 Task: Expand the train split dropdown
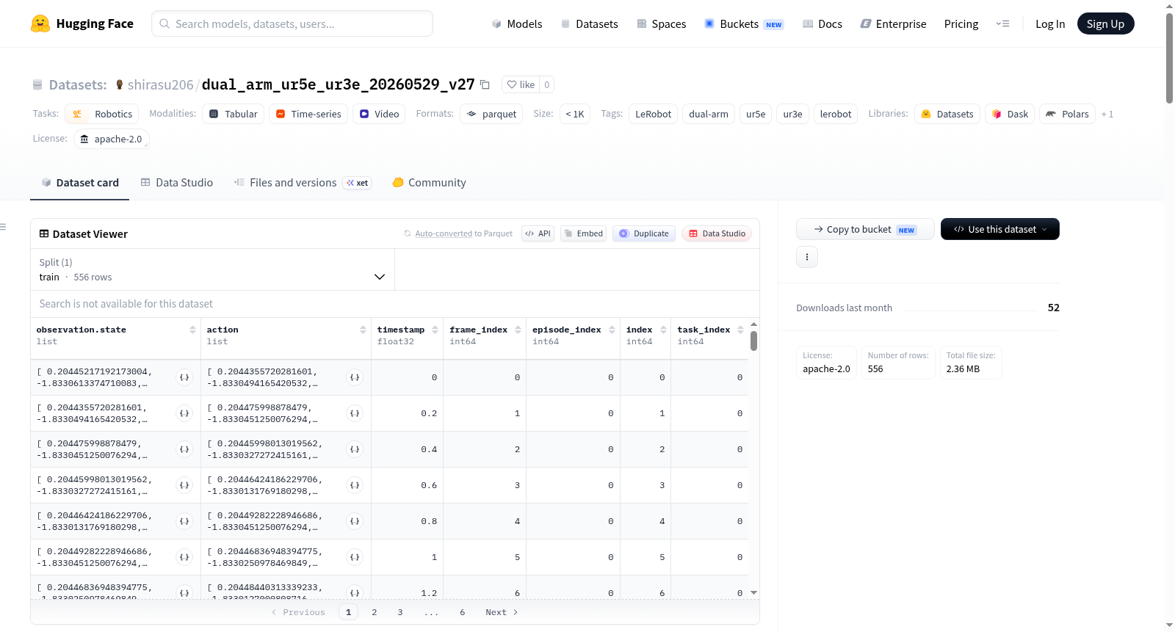tap(212, 269)
